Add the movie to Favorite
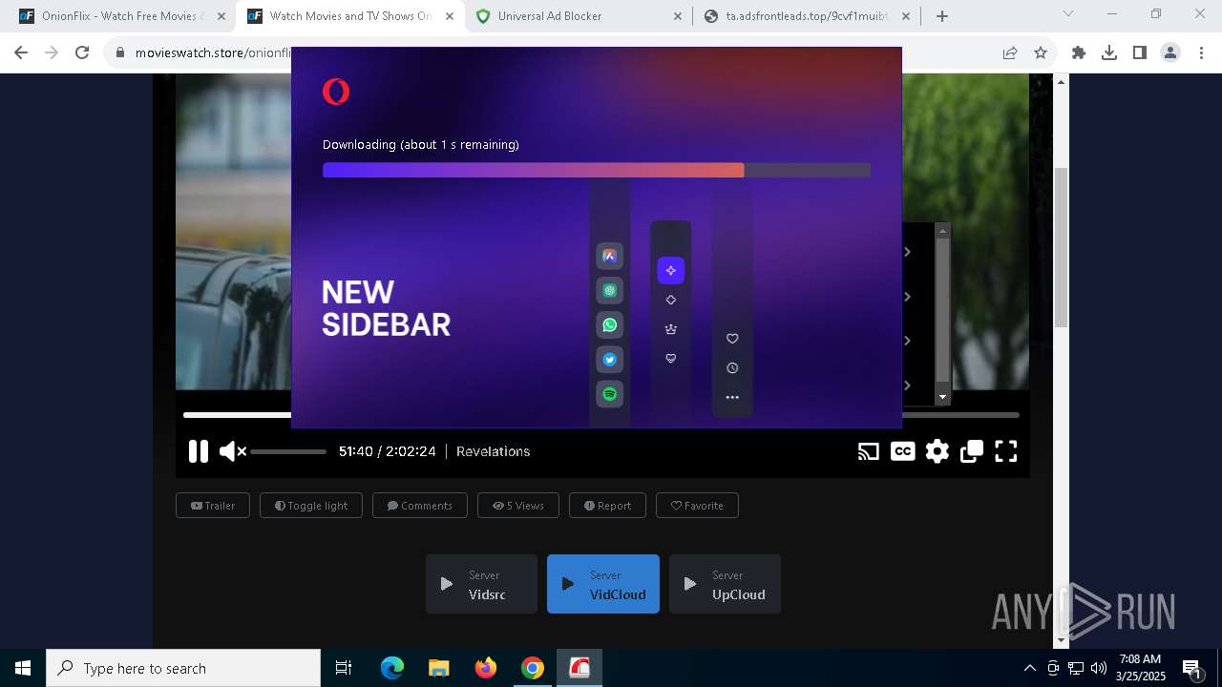Viewport: 1222px width, 687px height. click(697, 506)
